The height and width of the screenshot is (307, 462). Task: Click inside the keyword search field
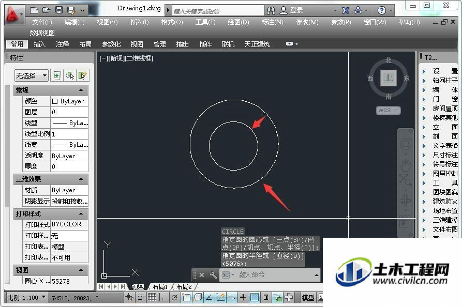pos(218,11)
